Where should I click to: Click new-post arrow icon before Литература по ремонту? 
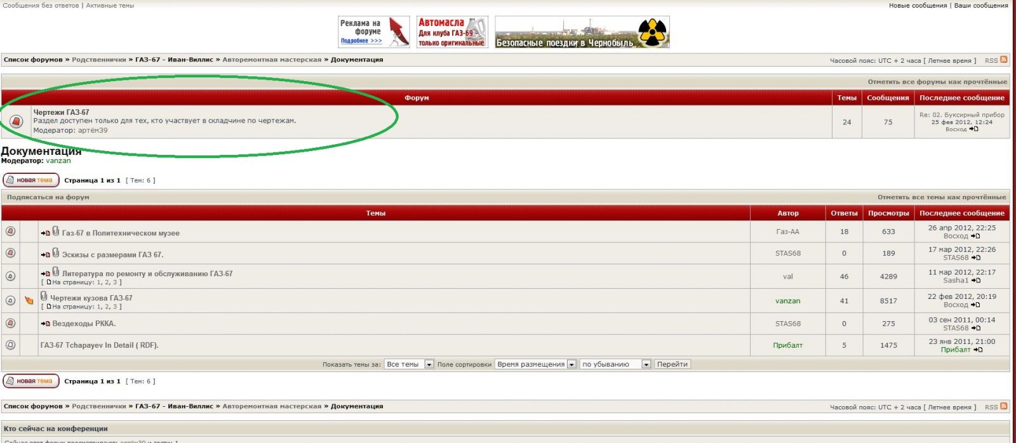(x=45, y=274)
